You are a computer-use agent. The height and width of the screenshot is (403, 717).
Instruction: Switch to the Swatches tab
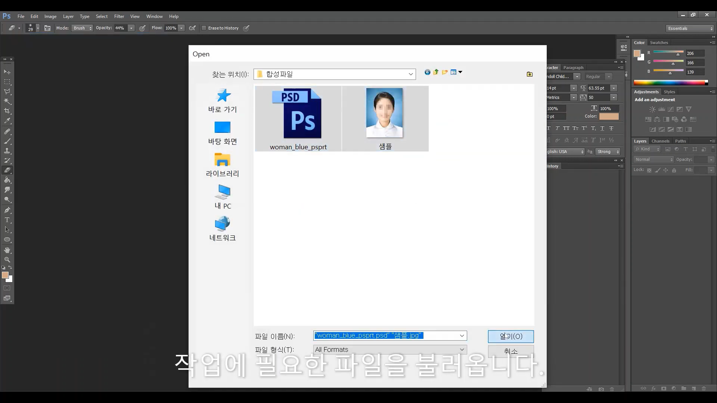click(x=659, y=43)
